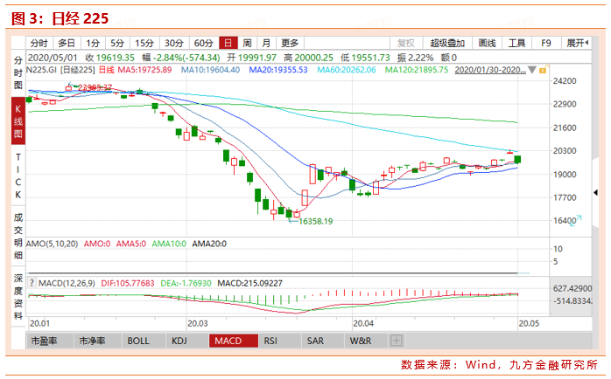Open the 分时图 side tab

[18, 72]
